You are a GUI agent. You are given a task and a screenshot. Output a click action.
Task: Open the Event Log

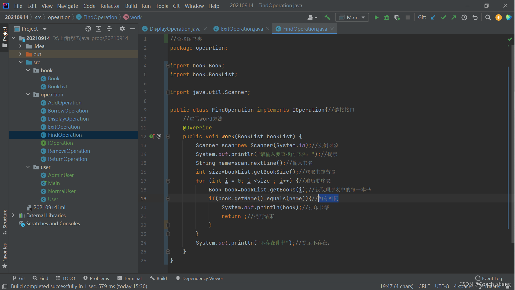[489, 278]
